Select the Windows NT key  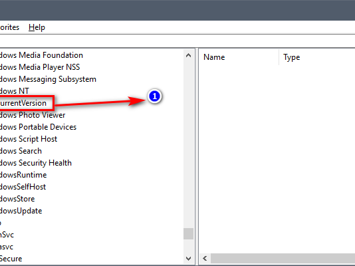pyautogui.click(x=15, y=91)
